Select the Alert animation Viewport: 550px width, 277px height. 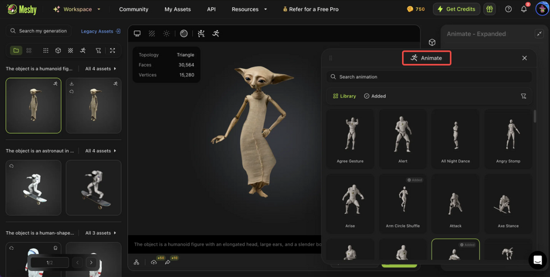point(403,139)
